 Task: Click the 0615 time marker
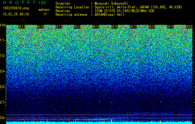point(96,27)
